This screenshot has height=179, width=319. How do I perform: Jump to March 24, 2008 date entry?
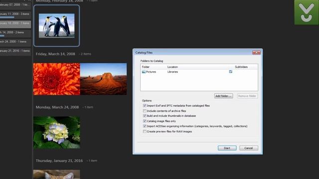pos(15,42)
